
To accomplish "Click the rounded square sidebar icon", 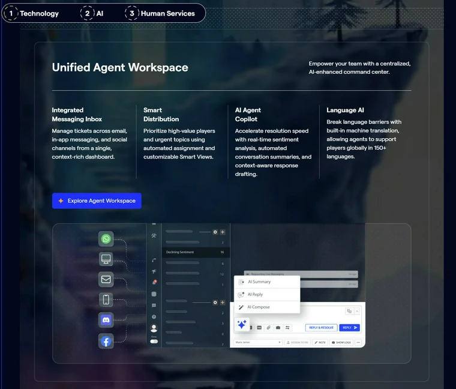I will point(154,294).
